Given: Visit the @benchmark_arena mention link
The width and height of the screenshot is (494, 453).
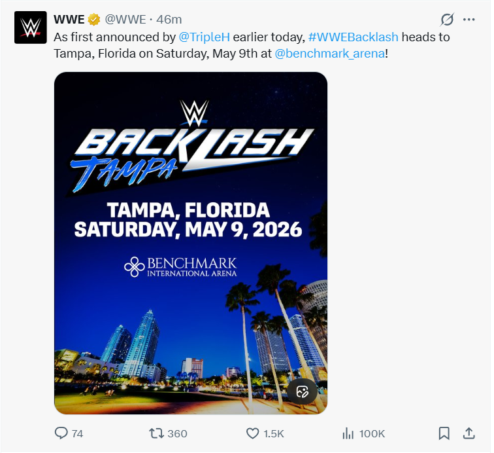Looking at the screenshot, I should (330, 54).
